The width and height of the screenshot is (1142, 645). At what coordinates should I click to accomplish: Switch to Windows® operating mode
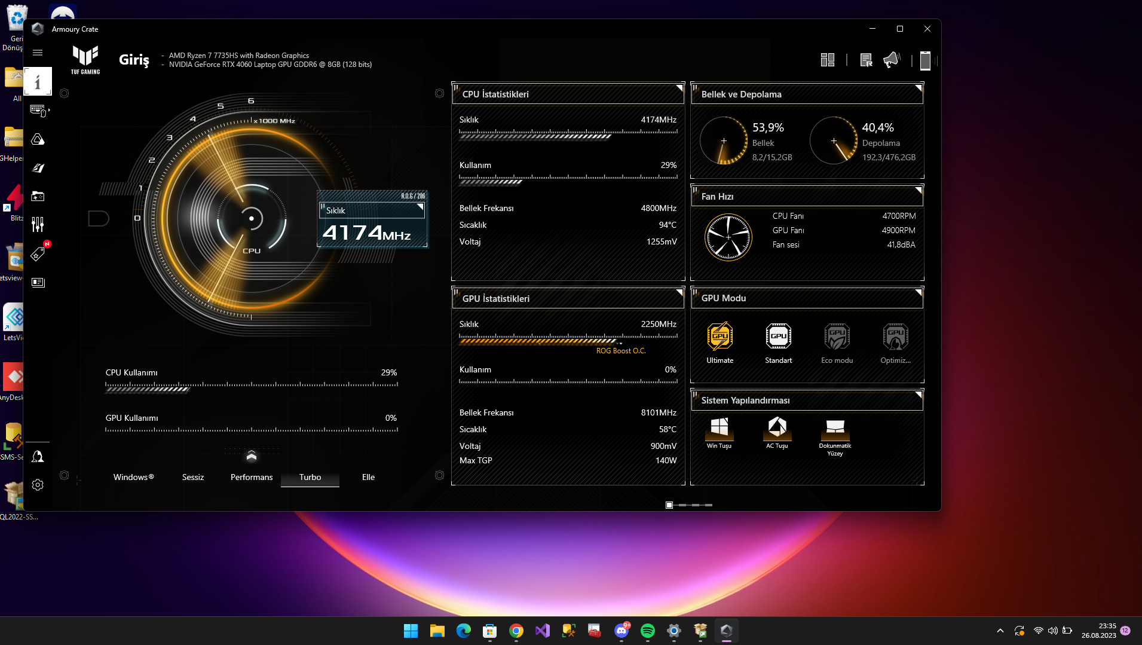pyautogui.click(x=134, y=477)
